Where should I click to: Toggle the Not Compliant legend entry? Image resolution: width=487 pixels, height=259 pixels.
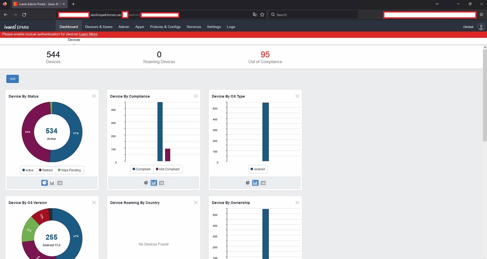pyautogui.click(x=168, y=169)
